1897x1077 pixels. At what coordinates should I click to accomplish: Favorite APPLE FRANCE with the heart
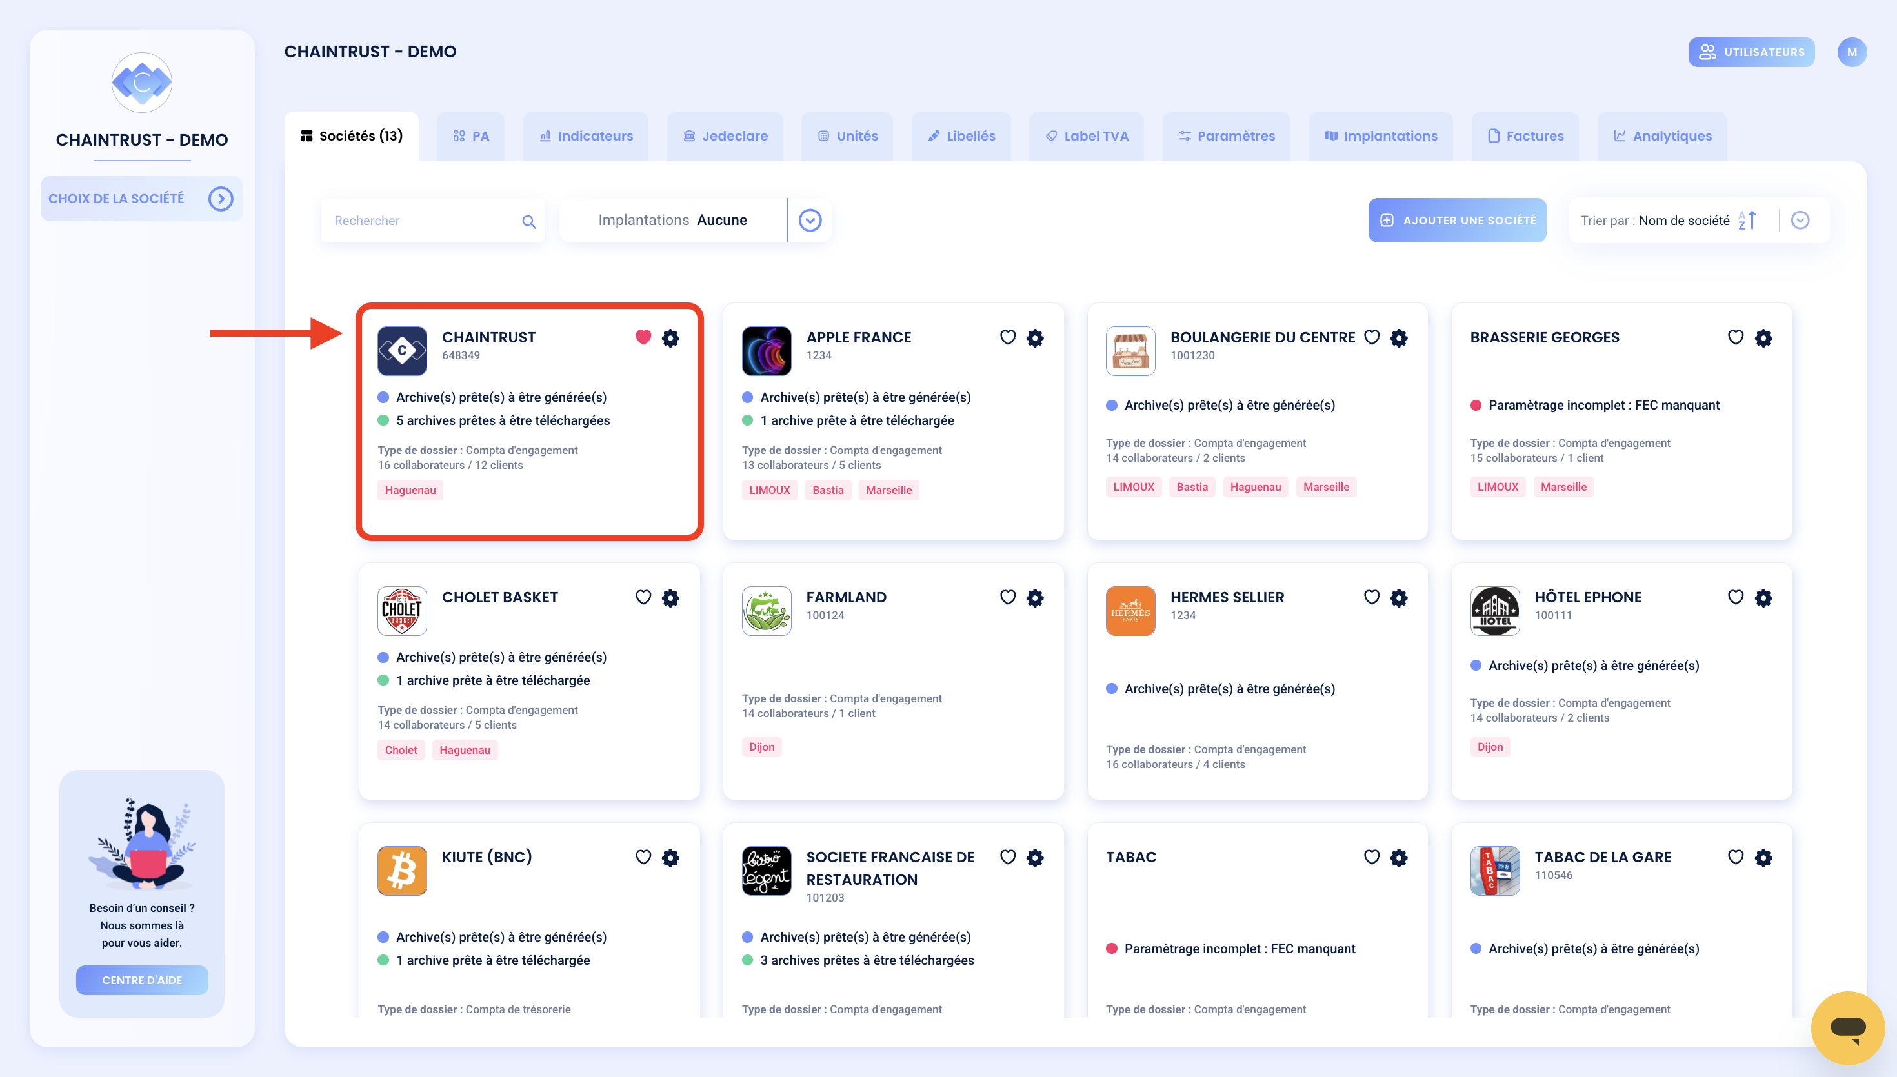(1008, 337)
